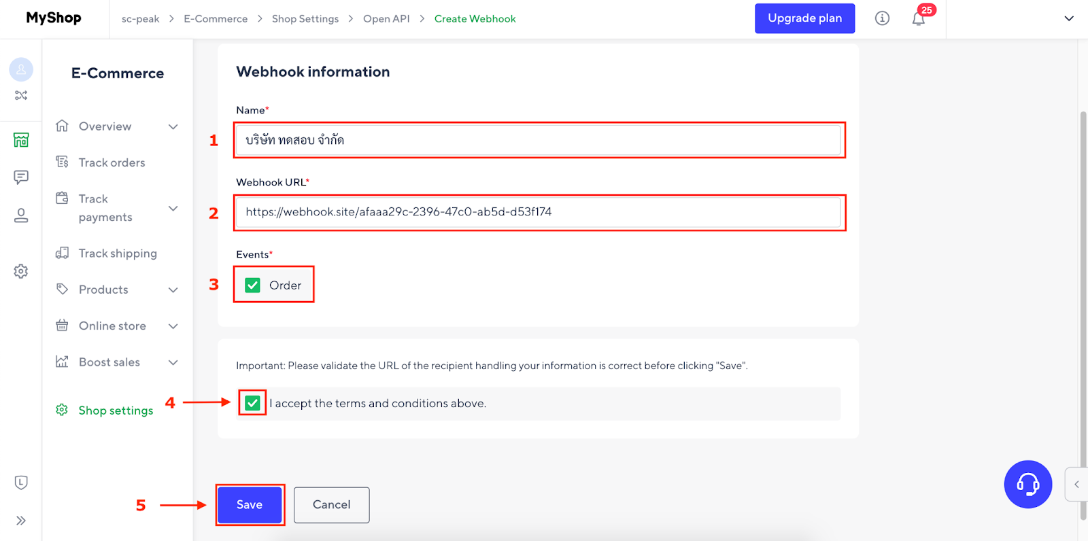Click the info circle icon
This screenshot has height=541, width=1088.
pos(882,18)
